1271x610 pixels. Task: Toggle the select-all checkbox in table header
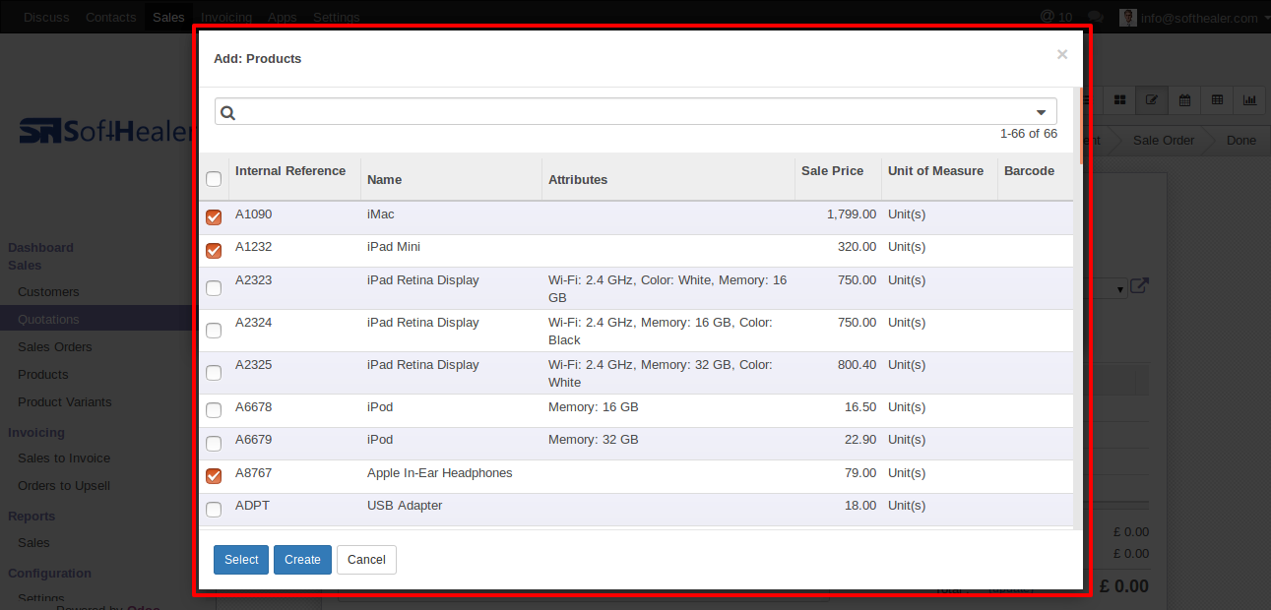[214, 179]
